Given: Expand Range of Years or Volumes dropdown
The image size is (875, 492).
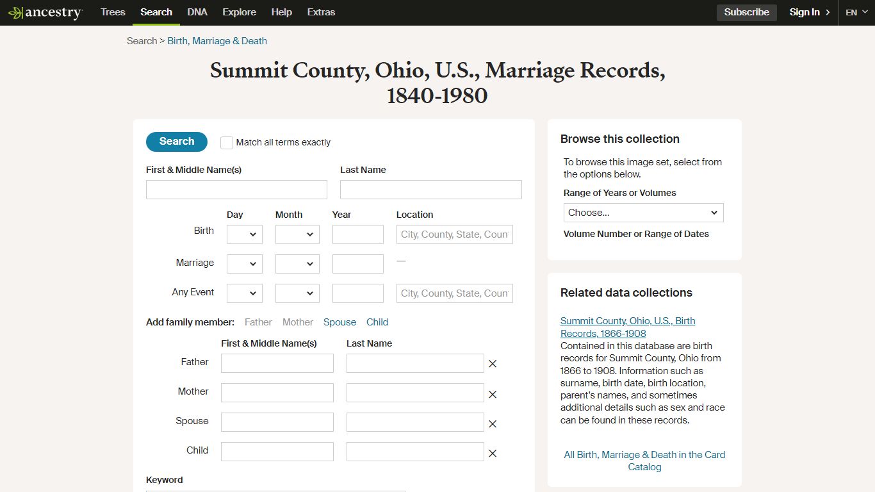Looking at the screenshot, I should click(x=644, y=213).
